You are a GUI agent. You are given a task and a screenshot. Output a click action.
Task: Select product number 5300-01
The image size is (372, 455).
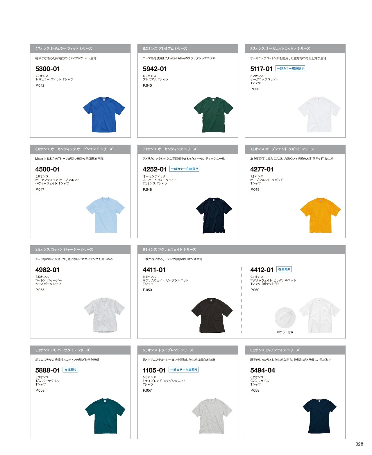[48, 69]
